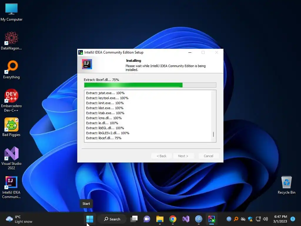Click the IJ logo in setup header
This screenshot has height=226, width=301.
coord(87,64)
